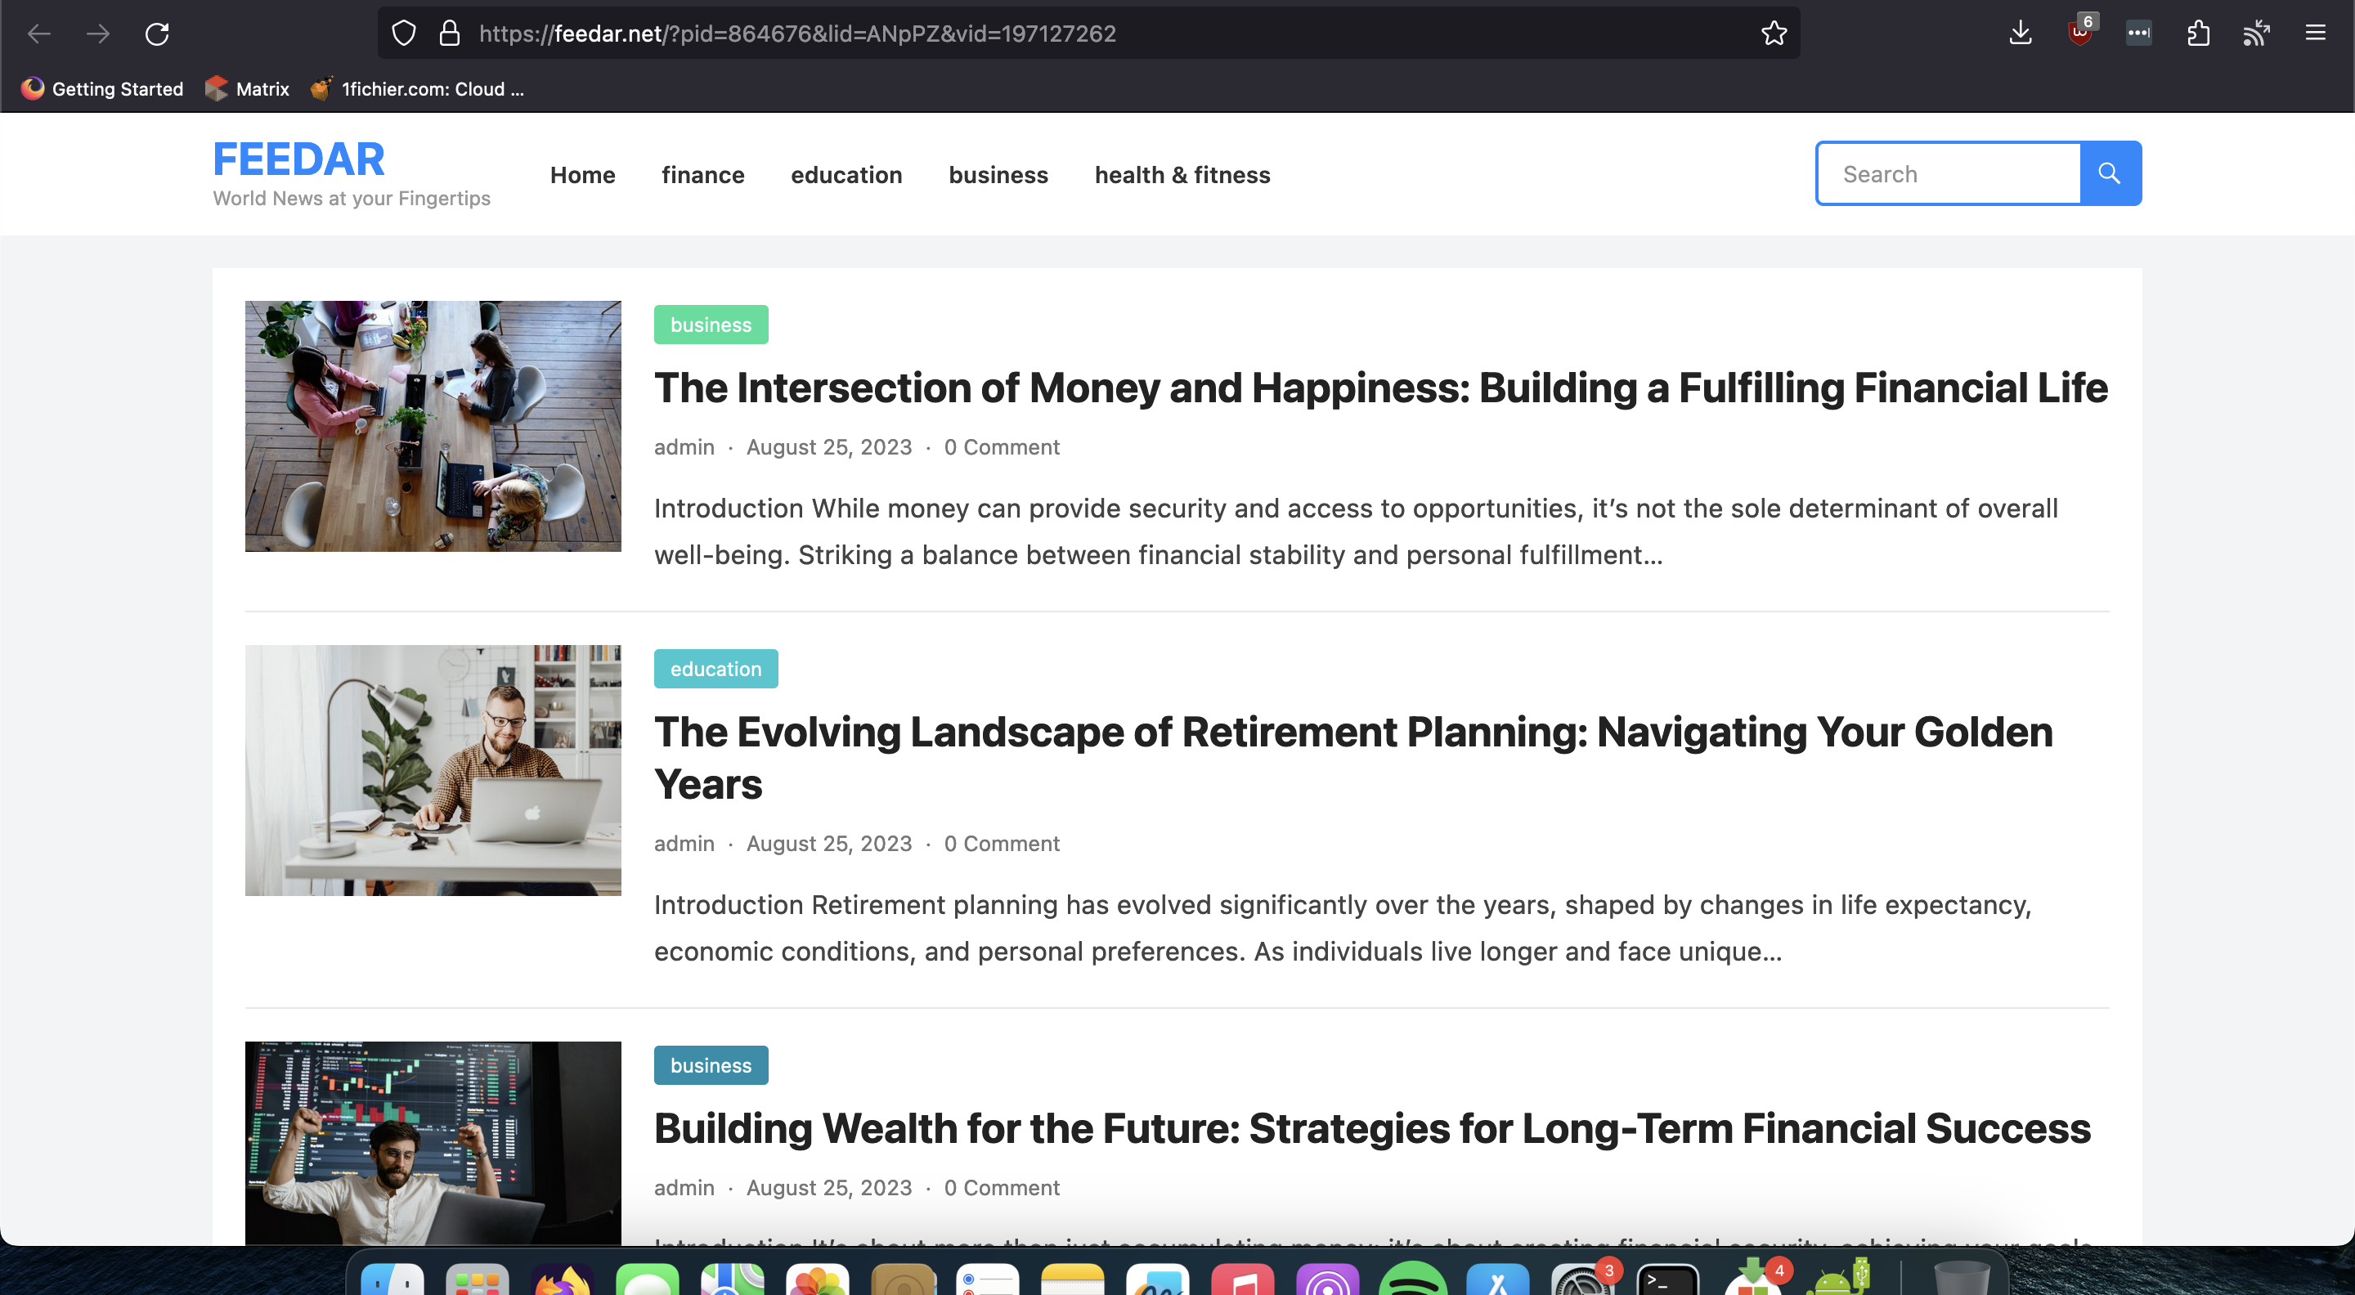Reload the current page

[x=157, y=34]
